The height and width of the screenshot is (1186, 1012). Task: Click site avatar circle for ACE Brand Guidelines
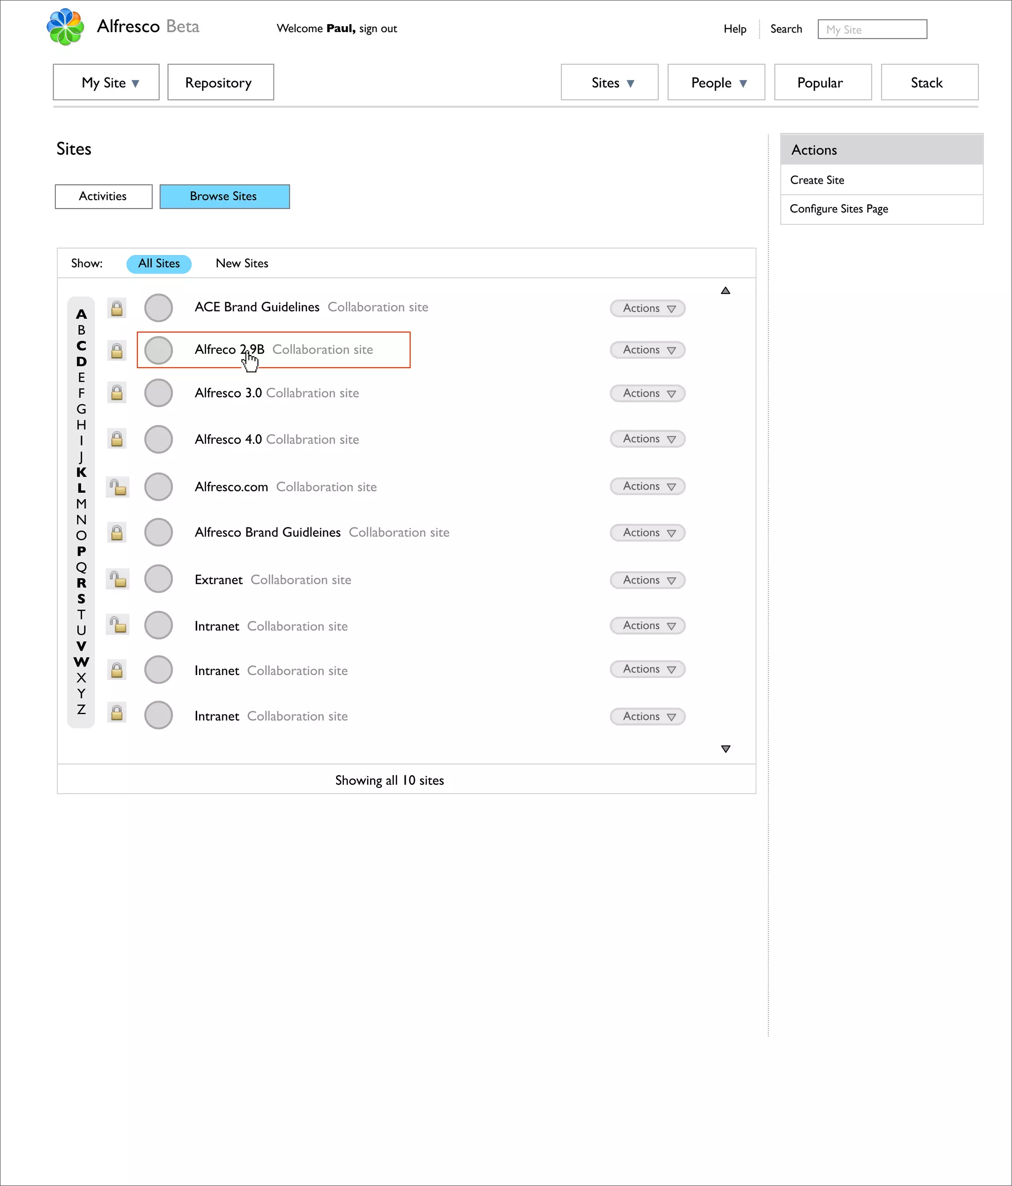(x=159, y=308)
